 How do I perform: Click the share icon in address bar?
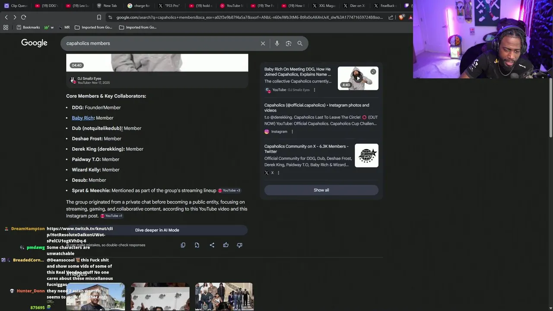(391, 17)
